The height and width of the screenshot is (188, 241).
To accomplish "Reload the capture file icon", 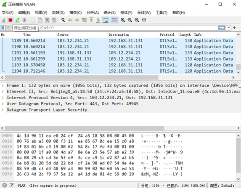I will 54,20.
